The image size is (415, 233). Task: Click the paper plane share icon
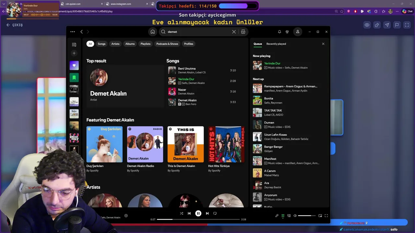(387, 25)
